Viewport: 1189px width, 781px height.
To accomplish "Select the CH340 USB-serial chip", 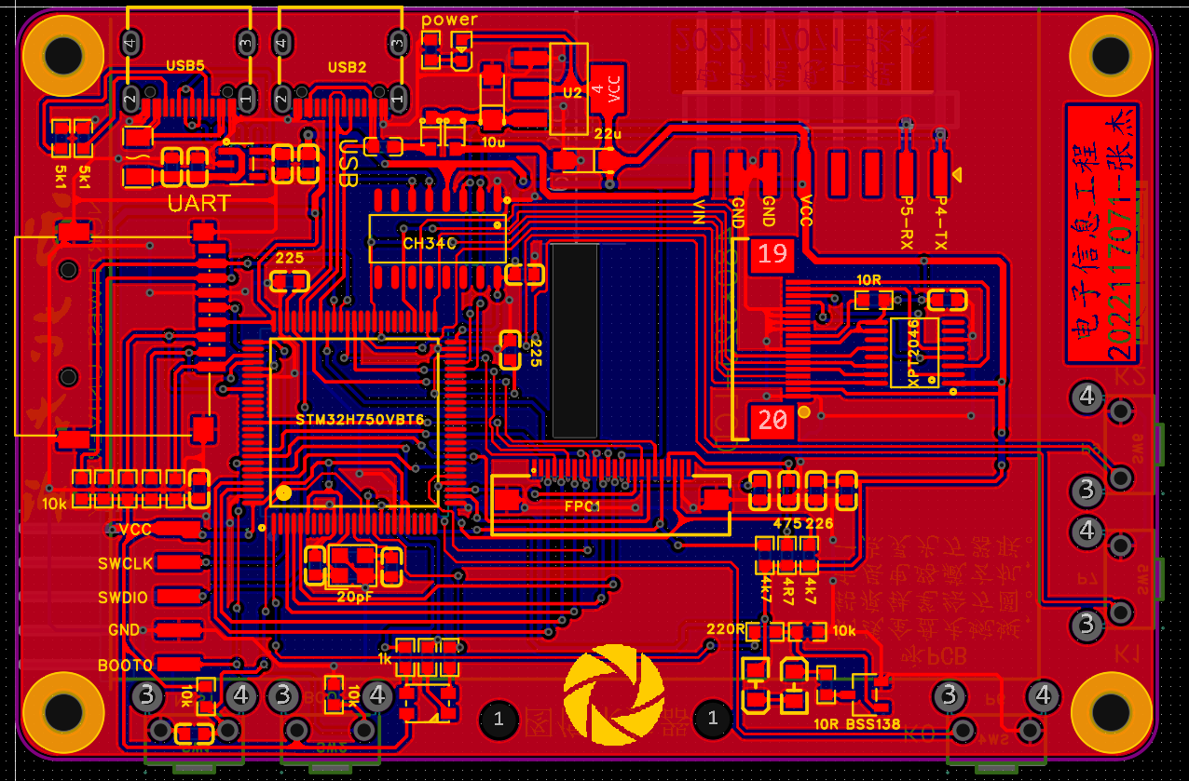I will click(x=437, y=239).
